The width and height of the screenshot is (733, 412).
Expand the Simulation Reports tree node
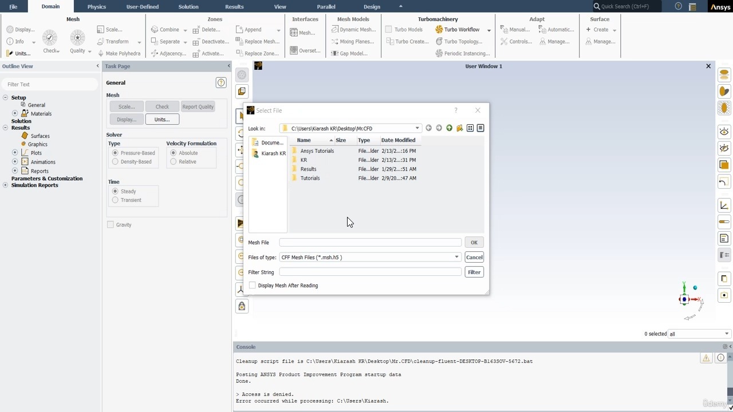click(x=5, y=185)
